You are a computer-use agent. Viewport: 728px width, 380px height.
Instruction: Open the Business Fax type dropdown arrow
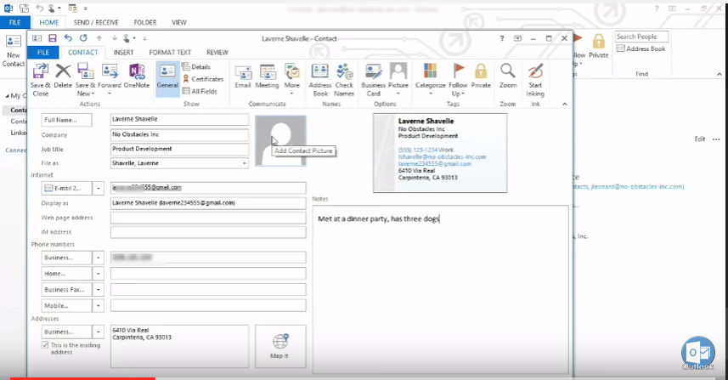(x=99, y=289)
